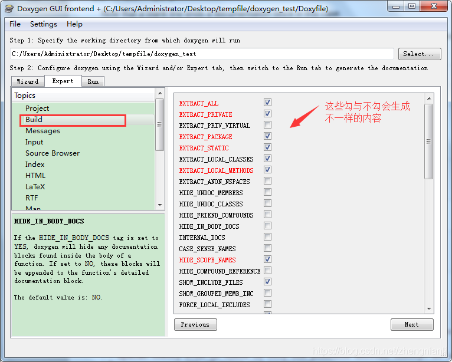Open the Settings menu

pos(44,24)
